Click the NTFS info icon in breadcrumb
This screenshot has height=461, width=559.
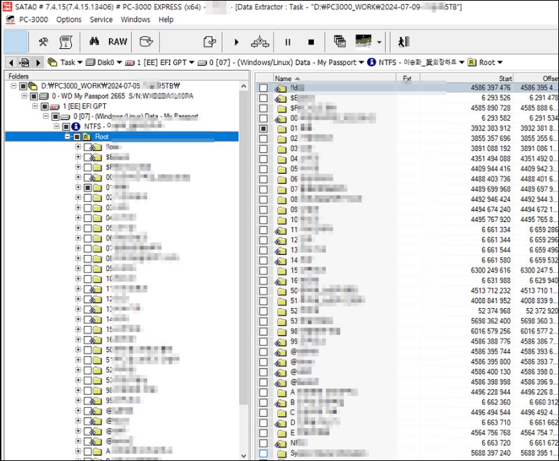tap(372, 62)
